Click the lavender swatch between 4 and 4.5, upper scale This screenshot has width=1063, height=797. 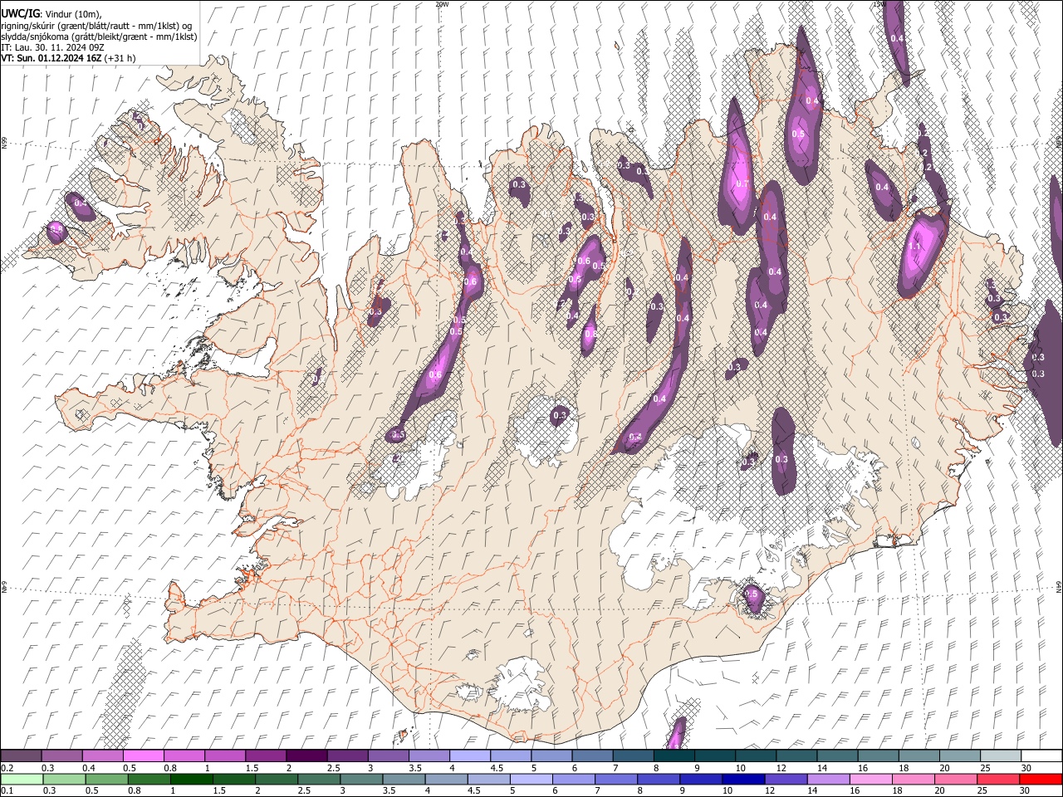click(470, 755)
